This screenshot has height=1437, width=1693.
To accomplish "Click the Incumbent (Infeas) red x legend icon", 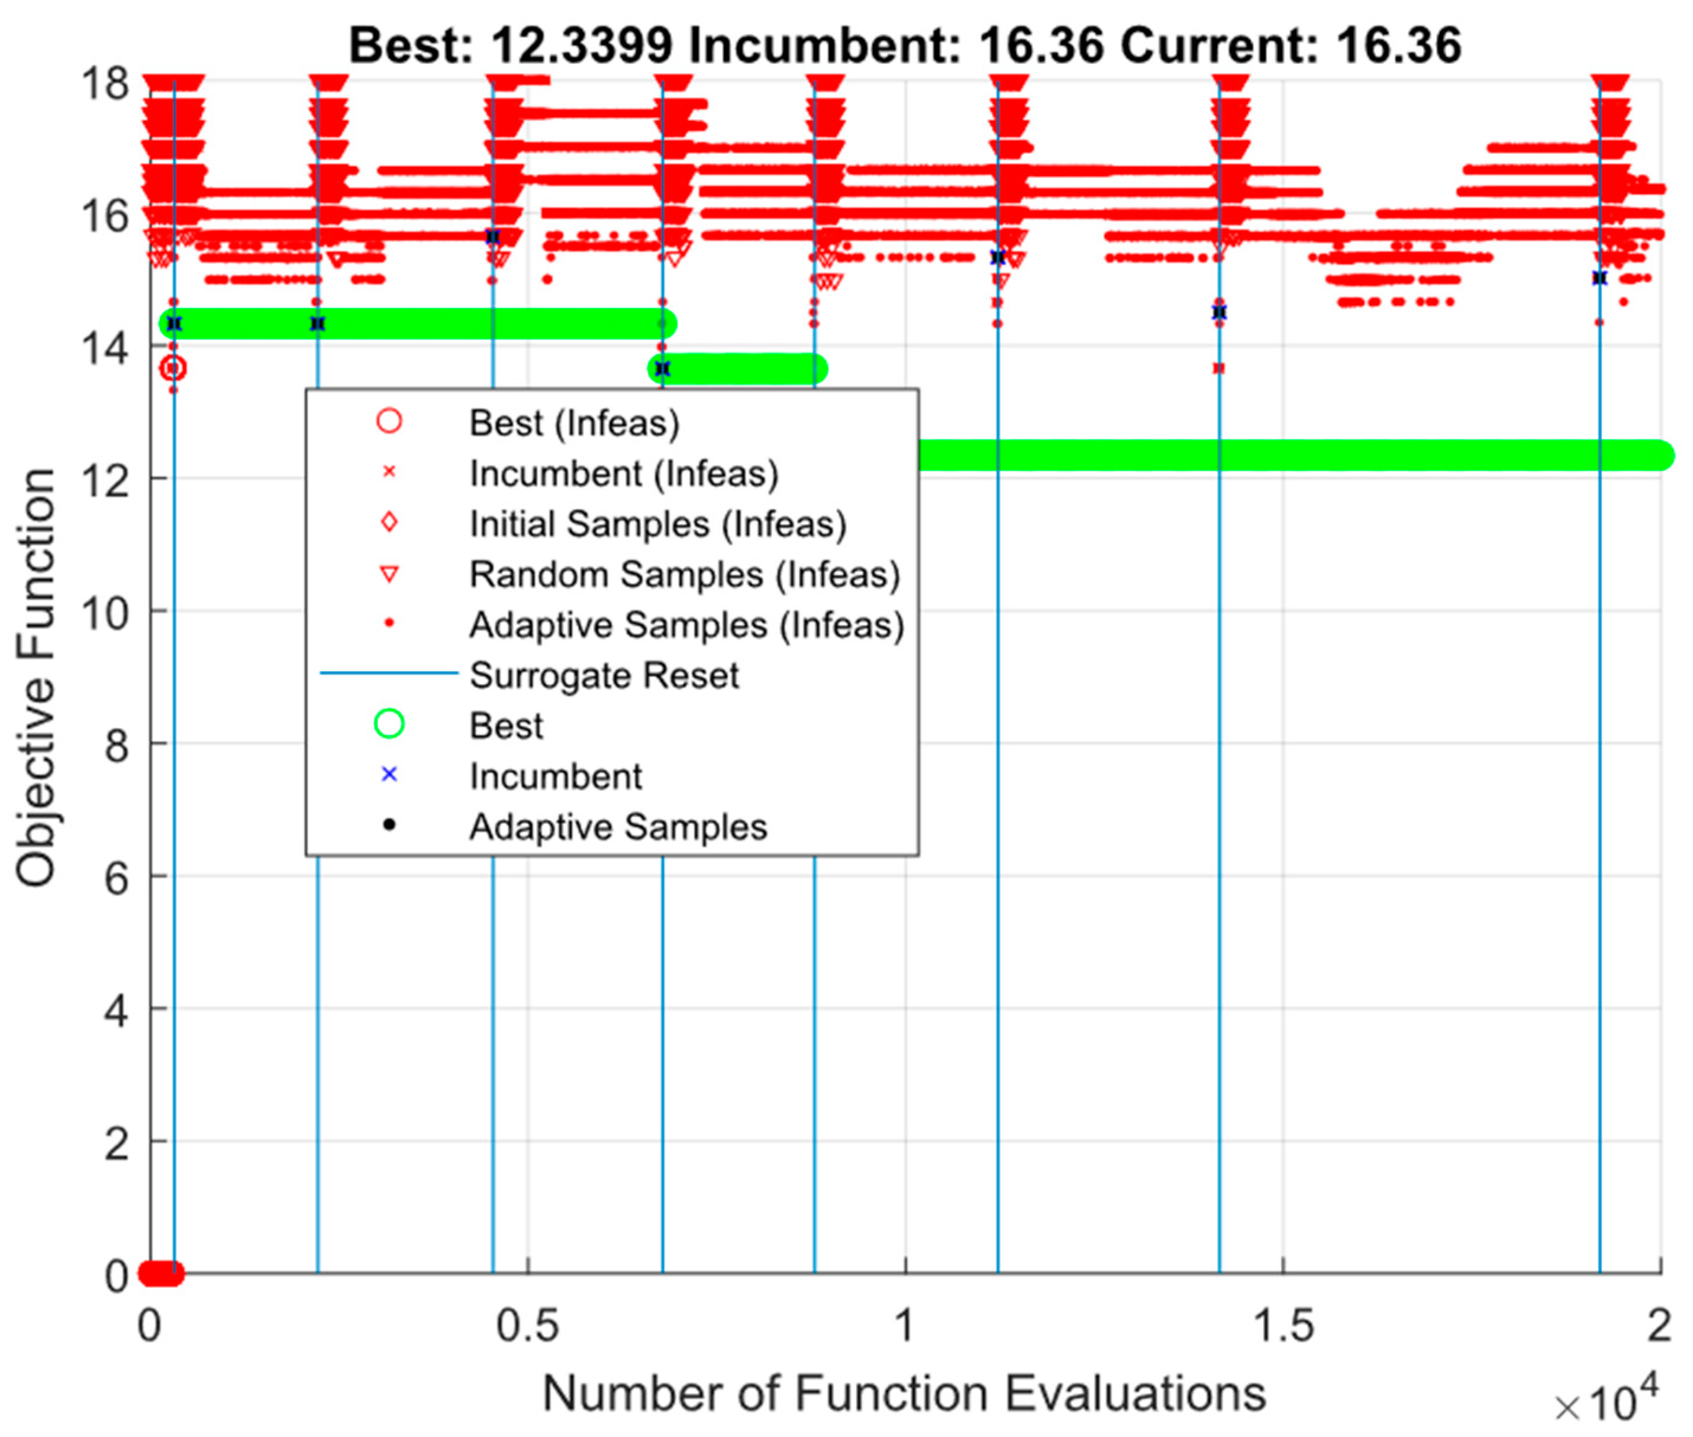I will [389, 472].
